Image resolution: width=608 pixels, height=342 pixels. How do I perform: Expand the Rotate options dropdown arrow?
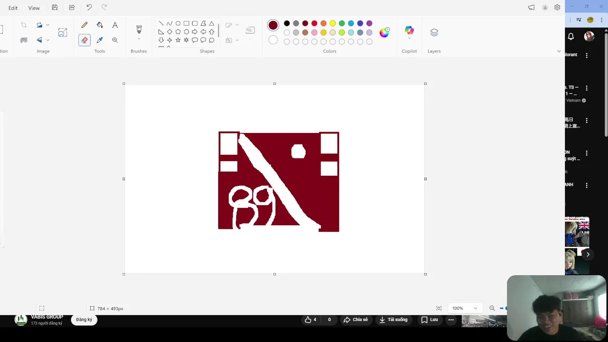(47, 25)
